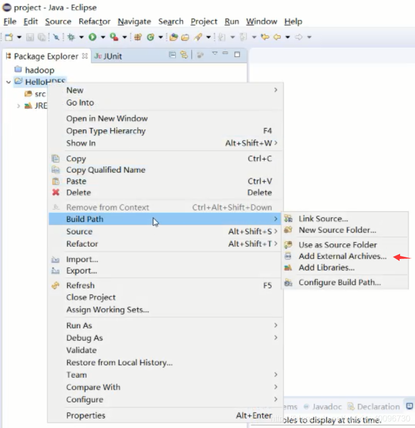Image resolution: width=415 pixels, height=428 pixels.
Task: Click the New Java Class icon
Action: (x=151, y=37)
